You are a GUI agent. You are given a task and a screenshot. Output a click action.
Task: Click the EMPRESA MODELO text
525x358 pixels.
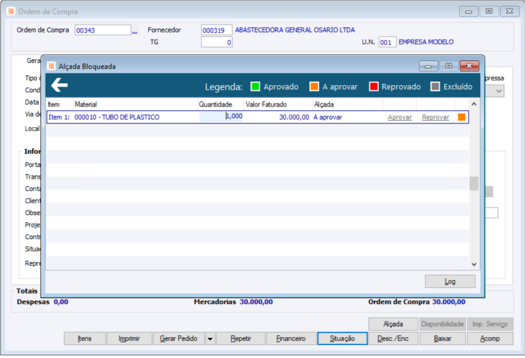point(426,42)
